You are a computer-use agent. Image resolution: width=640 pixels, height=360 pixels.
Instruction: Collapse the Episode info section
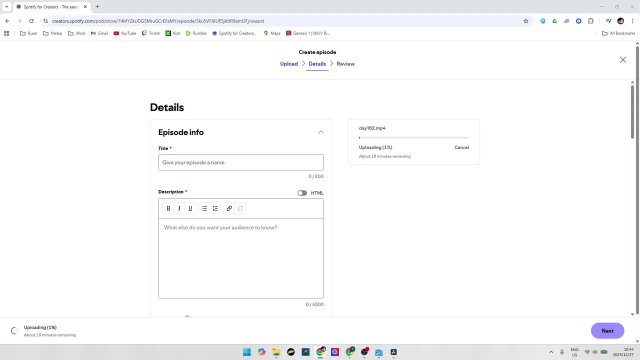tap(321, 132)
